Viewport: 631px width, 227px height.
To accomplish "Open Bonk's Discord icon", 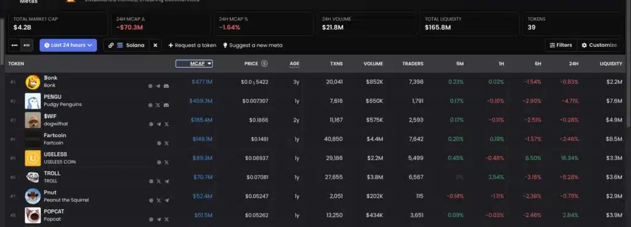I will (x=166, y=86).
